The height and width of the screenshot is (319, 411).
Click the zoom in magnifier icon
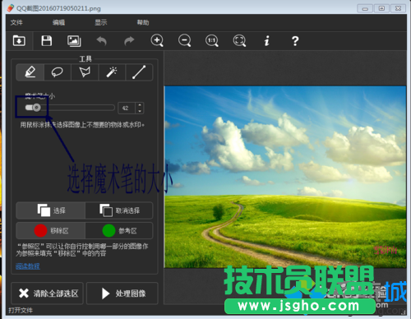[157, 41]
